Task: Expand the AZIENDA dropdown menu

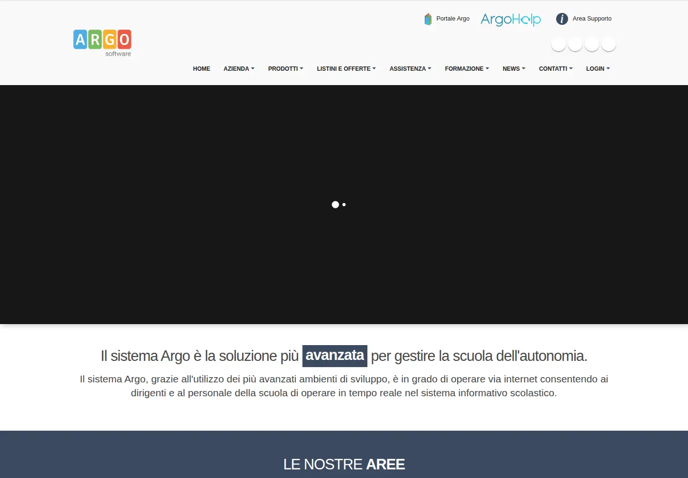Action: [x=239, y=69]
